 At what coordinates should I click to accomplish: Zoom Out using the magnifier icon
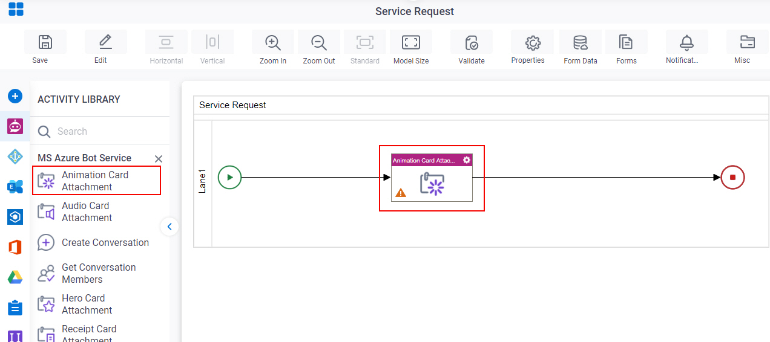(x=319, y=42)
